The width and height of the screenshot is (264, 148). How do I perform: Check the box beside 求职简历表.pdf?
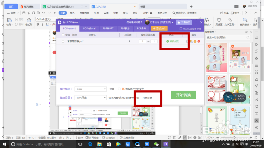pos(63,41)
